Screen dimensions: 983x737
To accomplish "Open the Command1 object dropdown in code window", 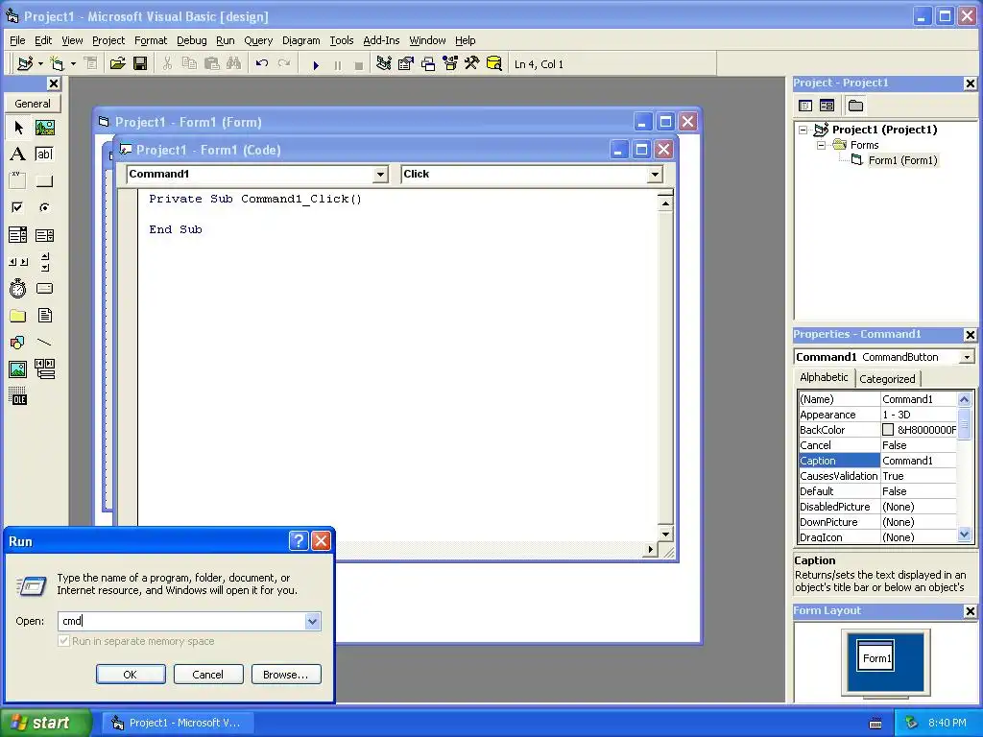I will coord(380,175).
